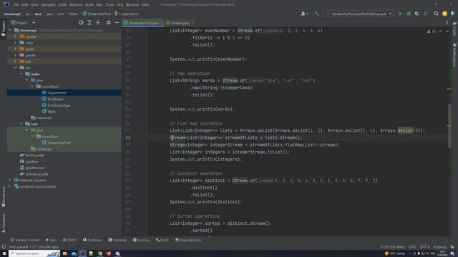Click the tool windows quick-access icon in status bar

click(4, 247)
